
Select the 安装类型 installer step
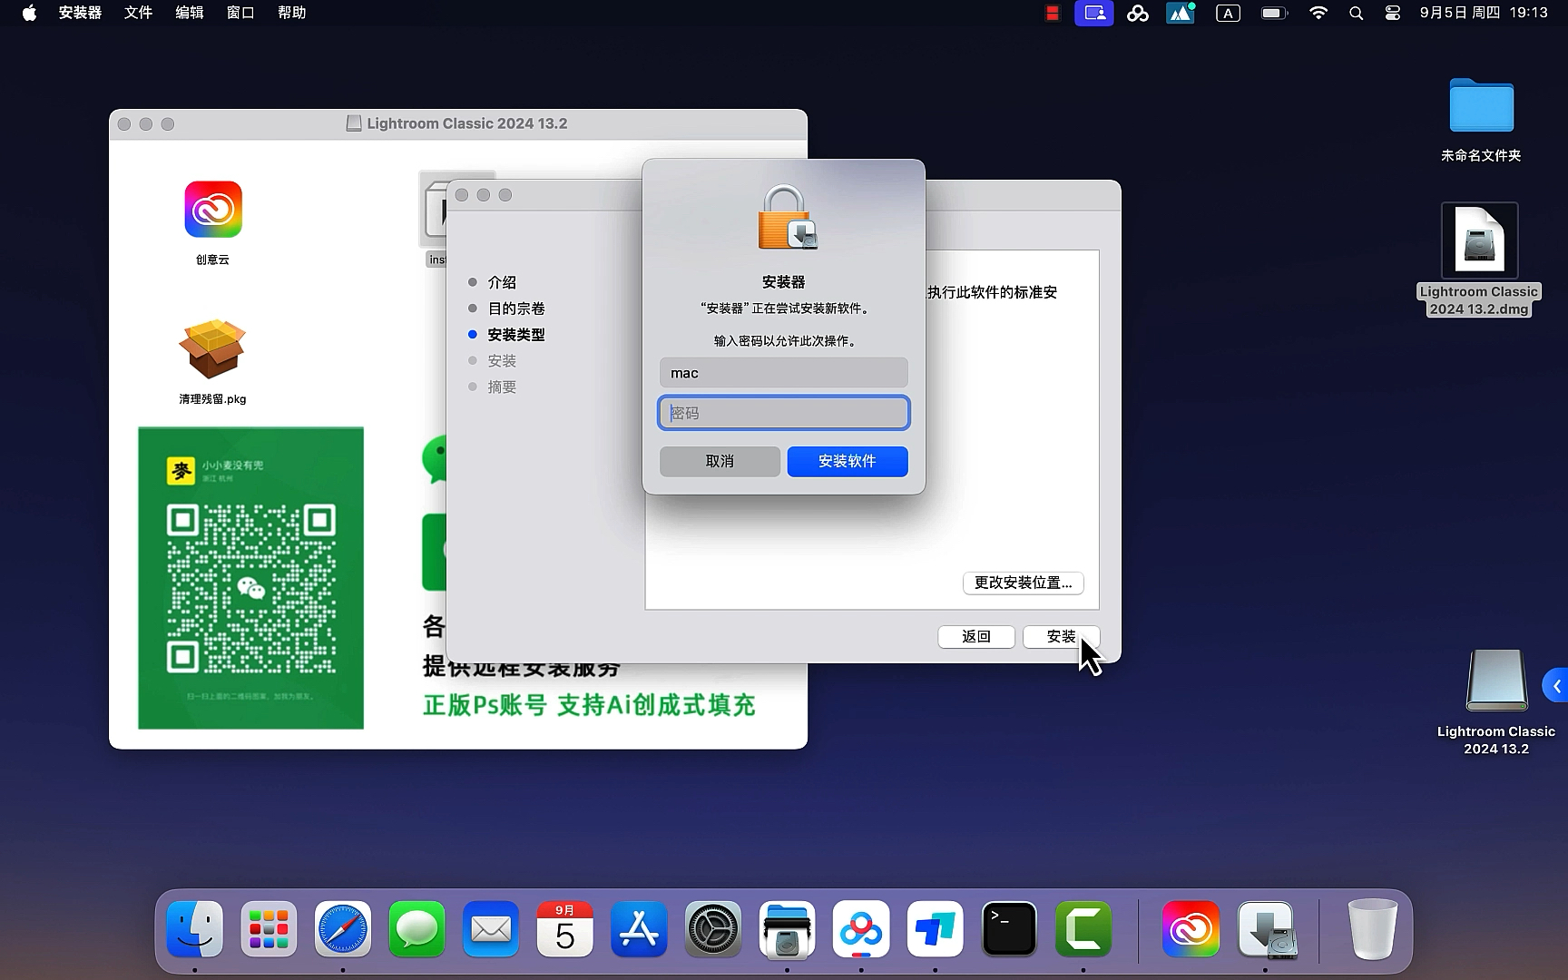click(x=516, y=335)
